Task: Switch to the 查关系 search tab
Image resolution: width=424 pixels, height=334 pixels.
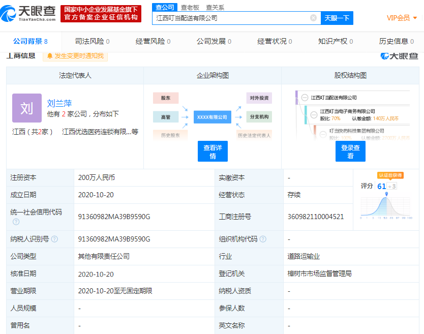Action: 215,8
